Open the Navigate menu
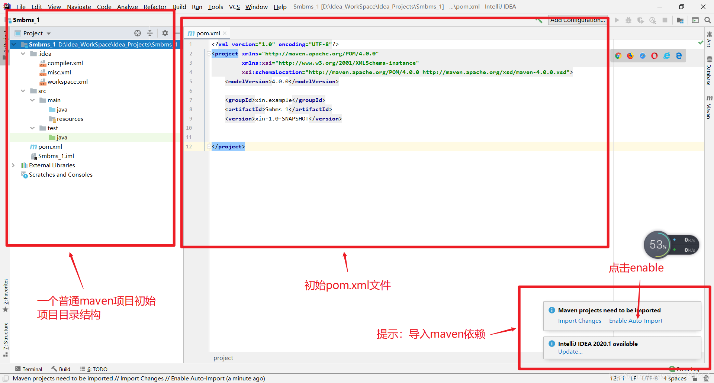This screenshot has width=714, height=383. pyautogui.click(x=79, y=7)
